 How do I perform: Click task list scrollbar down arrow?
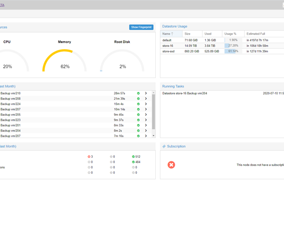pyautogui.click(x=153, y=135)
